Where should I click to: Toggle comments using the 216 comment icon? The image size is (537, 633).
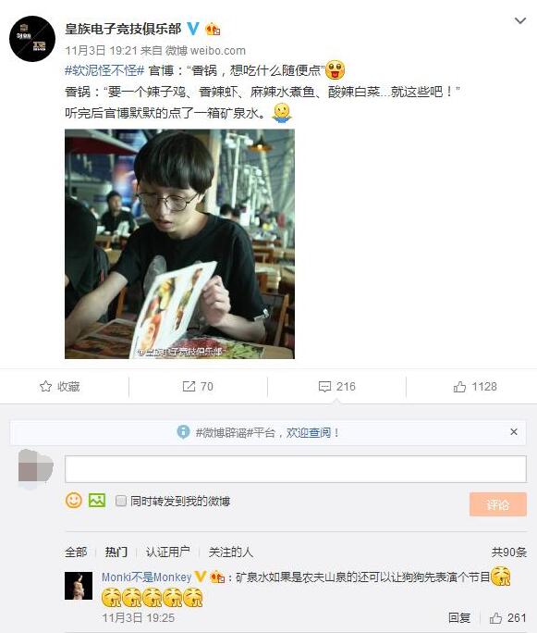click(337, 386)
